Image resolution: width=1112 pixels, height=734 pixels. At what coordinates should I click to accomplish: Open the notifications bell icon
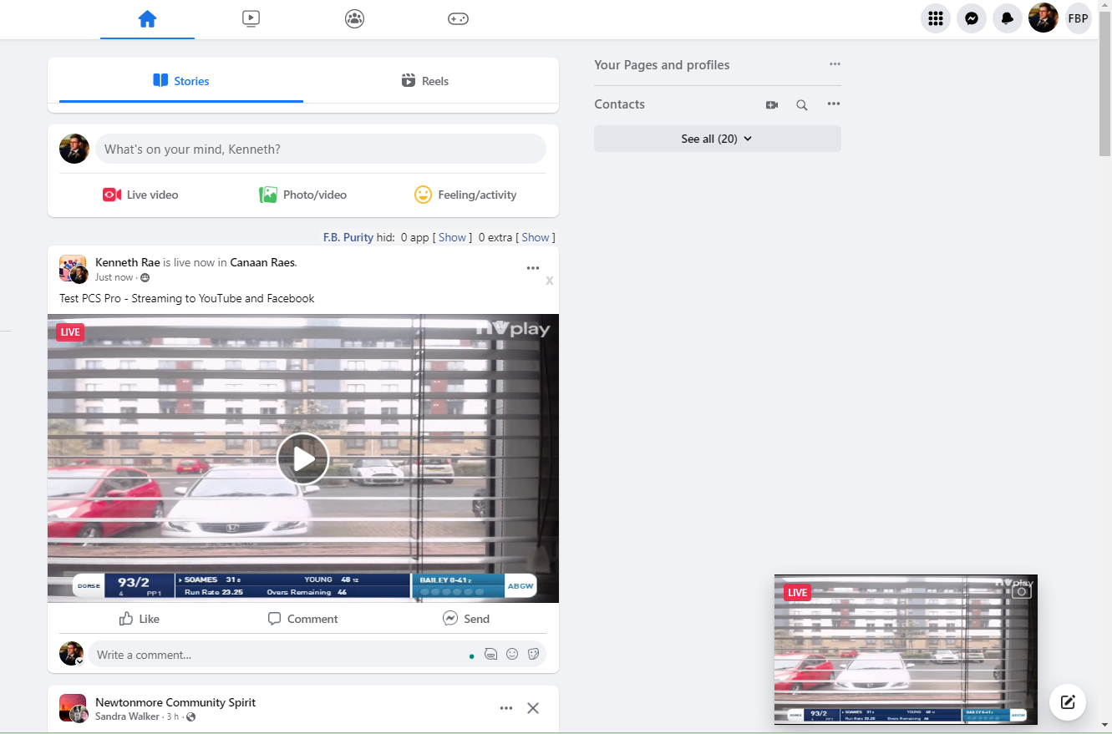pos(1008,18)
